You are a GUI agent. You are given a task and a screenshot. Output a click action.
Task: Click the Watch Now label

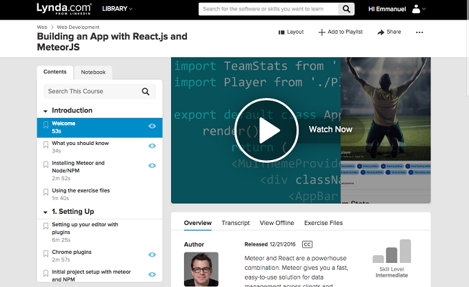tap(330, 129)
